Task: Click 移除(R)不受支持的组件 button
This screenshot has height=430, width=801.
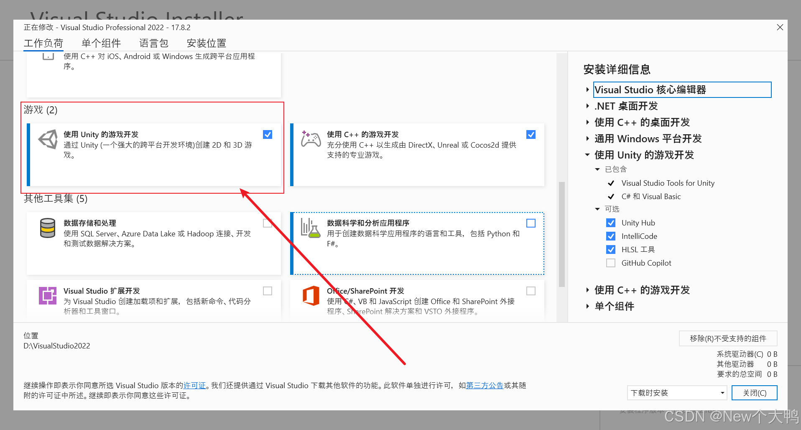Action: [x=728, y=338]
